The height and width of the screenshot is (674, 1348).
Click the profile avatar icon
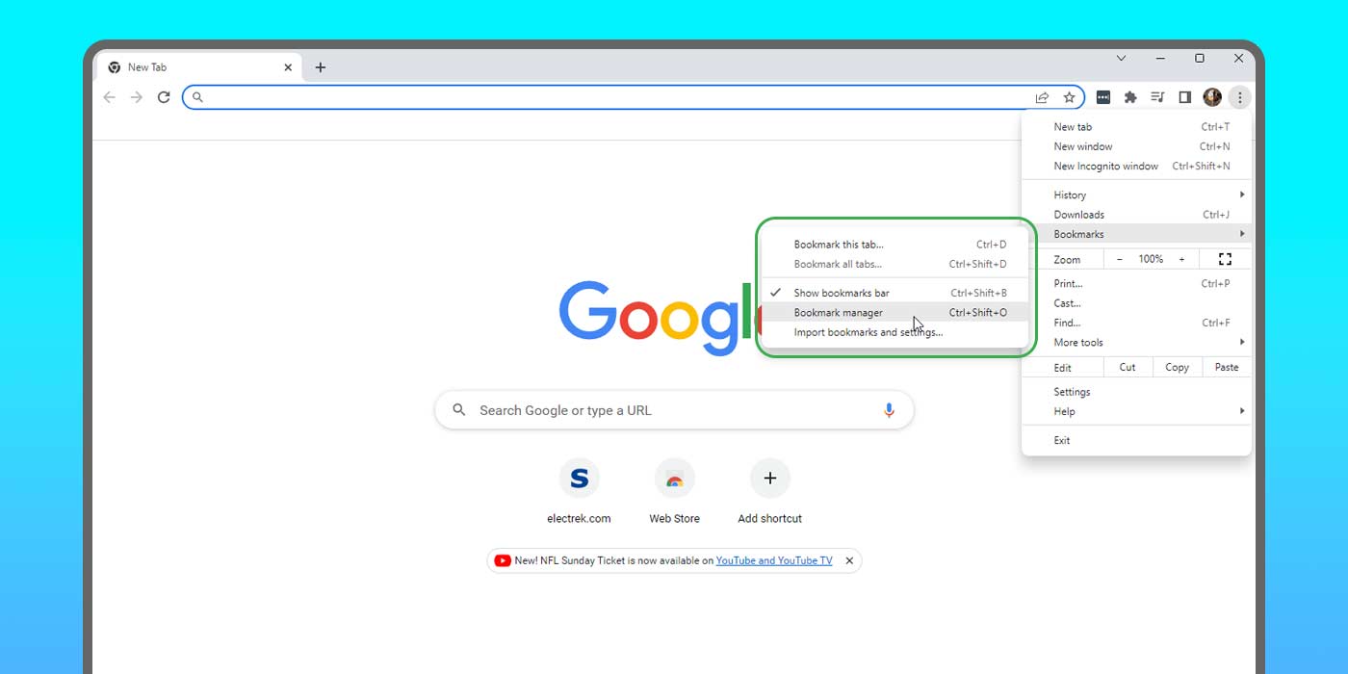pyautogui.click(x=1211, y=96)
